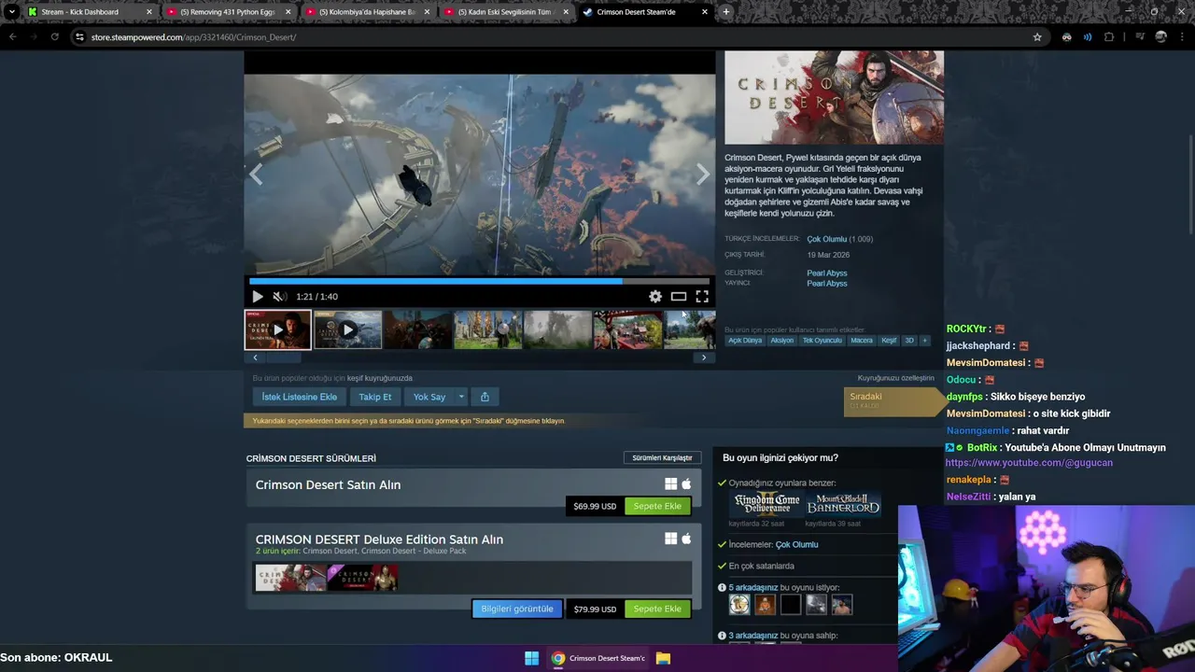Screen dimensions: 1195x672
Task: Switch to Kadın Eski Sevgilisinin tab
Action: pyautogui.click(x=507, y=12)
